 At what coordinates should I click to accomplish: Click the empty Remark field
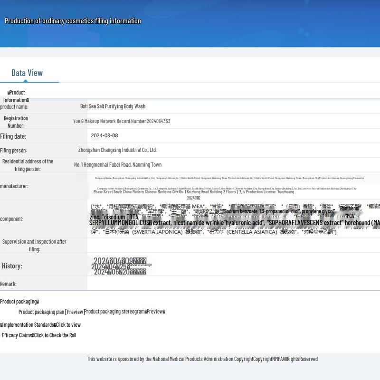233,284
